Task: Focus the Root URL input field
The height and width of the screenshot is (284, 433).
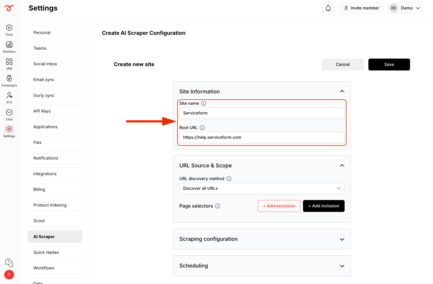Action: tap(262, 137)
